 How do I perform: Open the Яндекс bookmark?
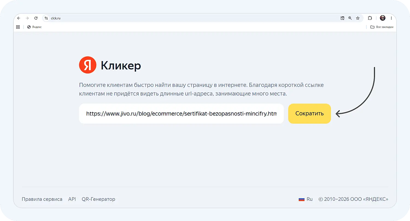tap(34, 27)
